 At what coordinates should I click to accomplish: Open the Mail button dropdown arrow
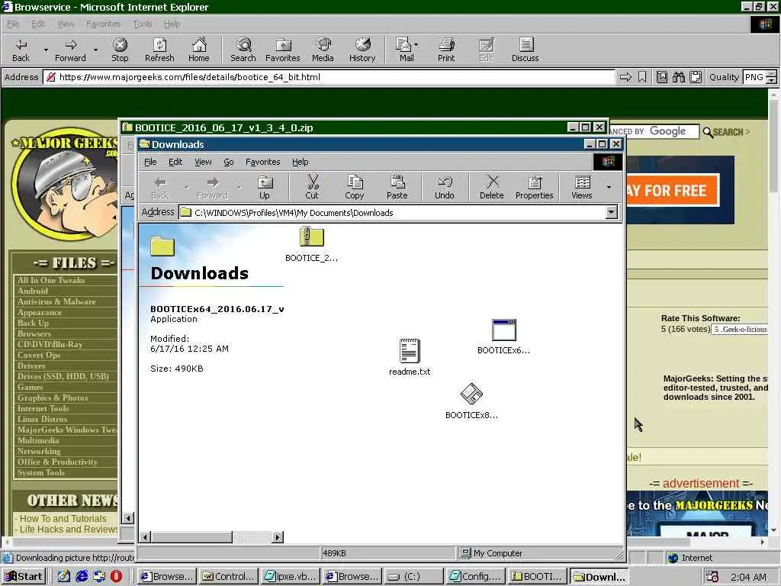pyautogui.click(x=416, y=45)
